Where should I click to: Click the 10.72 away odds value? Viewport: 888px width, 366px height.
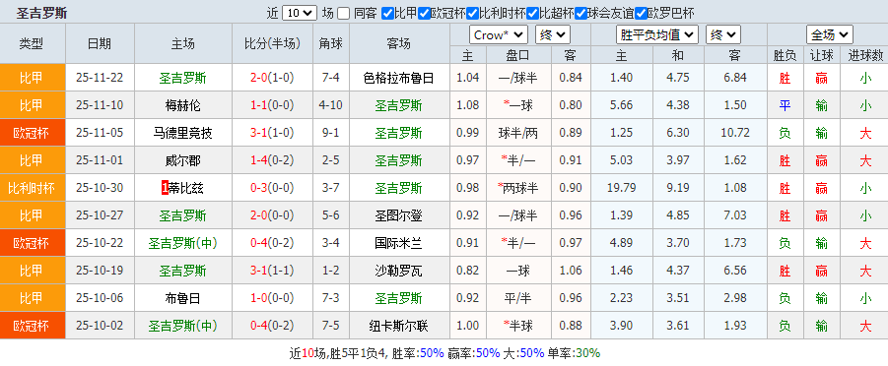735,134
